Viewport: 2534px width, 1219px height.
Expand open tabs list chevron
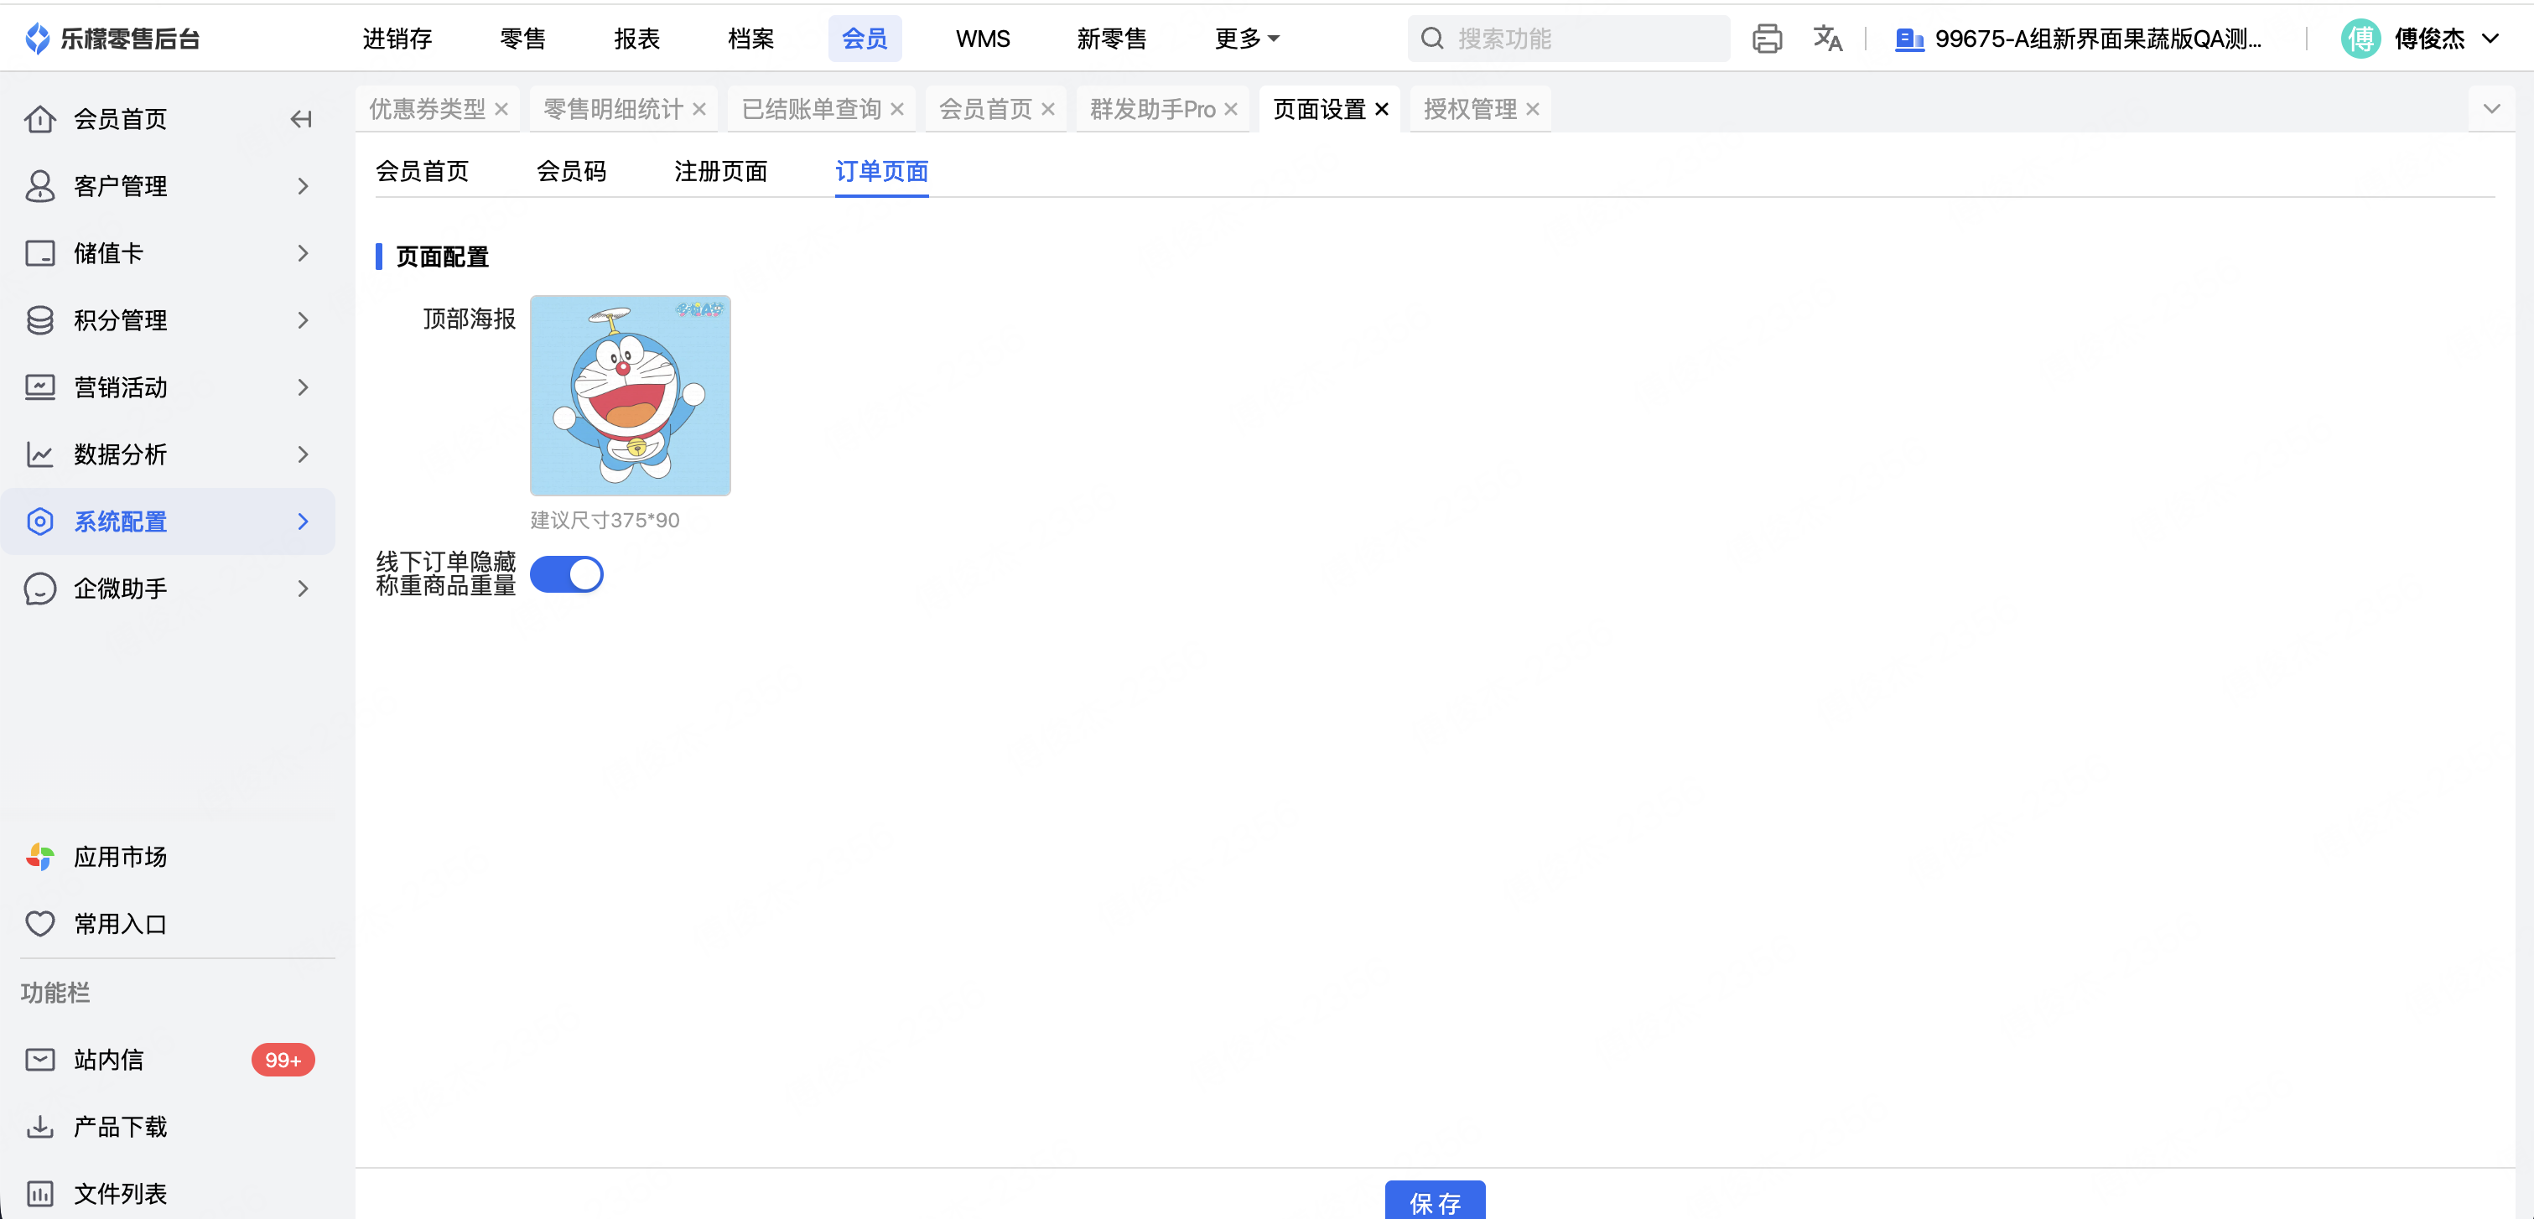tap(2490, 108)
